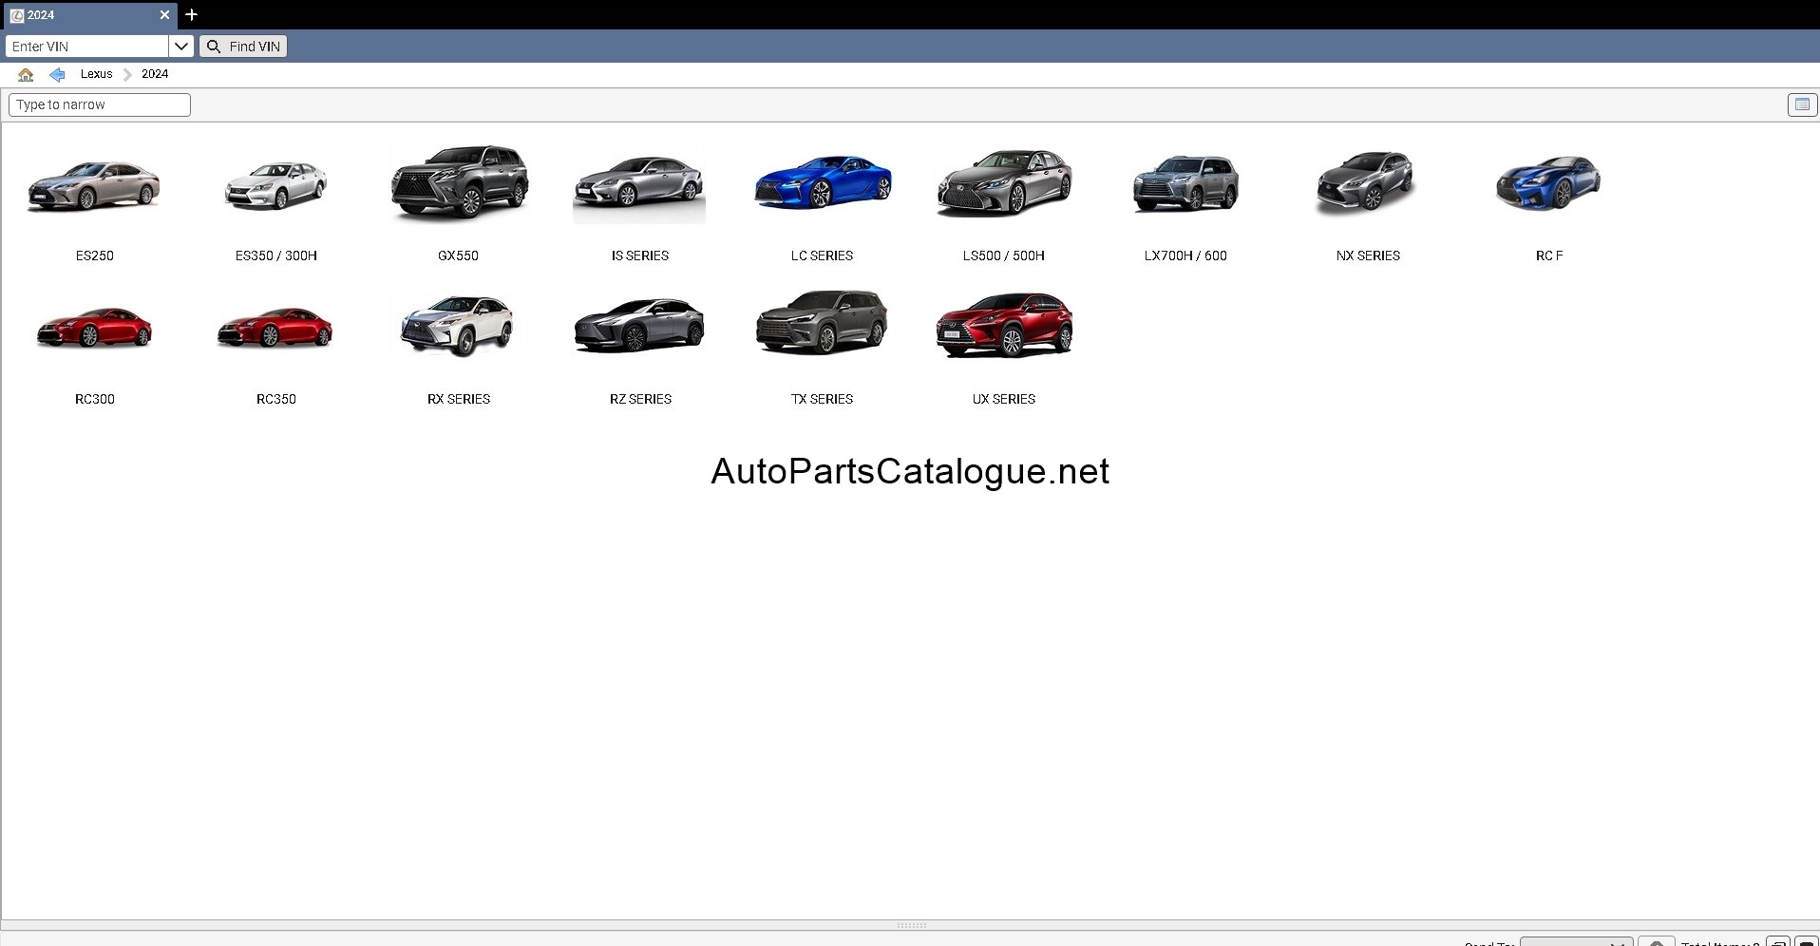
Task: Open a new tab with plus icon
Action: point(192,14)
